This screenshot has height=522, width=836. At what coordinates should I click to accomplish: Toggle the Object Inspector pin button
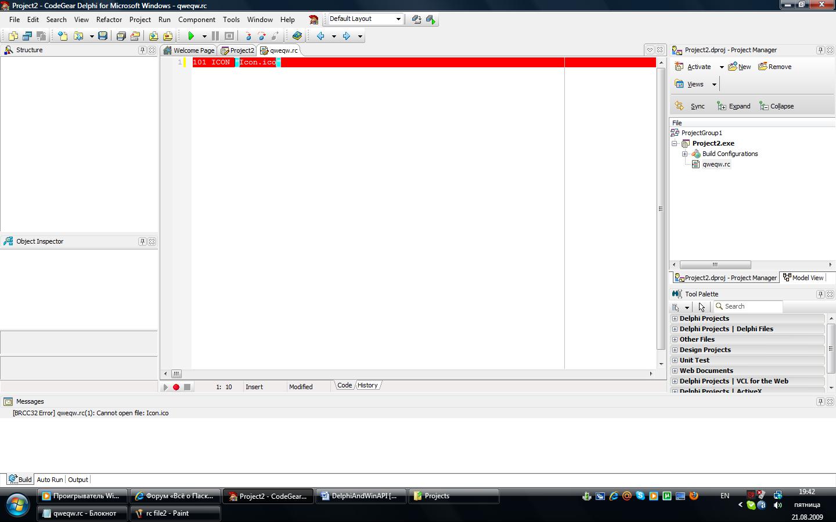[142, 242]
